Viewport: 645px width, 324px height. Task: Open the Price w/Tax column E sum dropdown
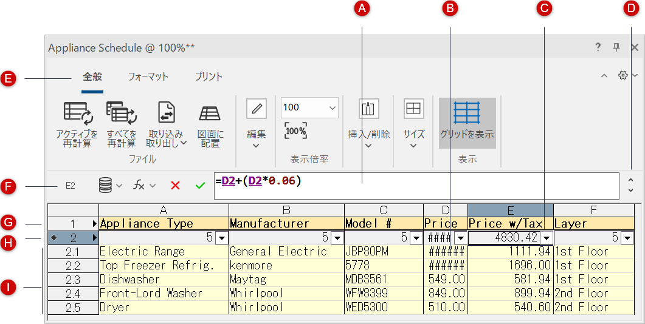point(547,238)
